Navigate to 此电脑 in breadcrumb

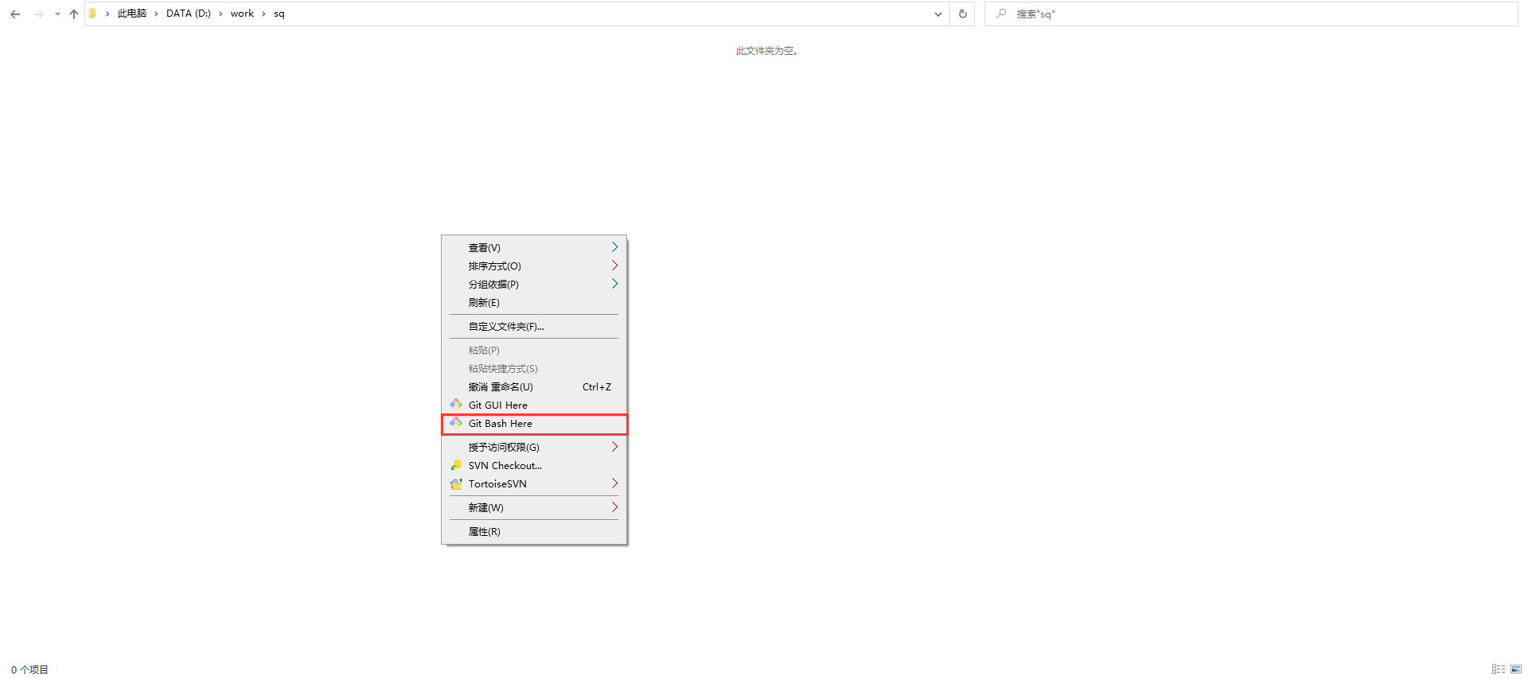pos(132,14)
